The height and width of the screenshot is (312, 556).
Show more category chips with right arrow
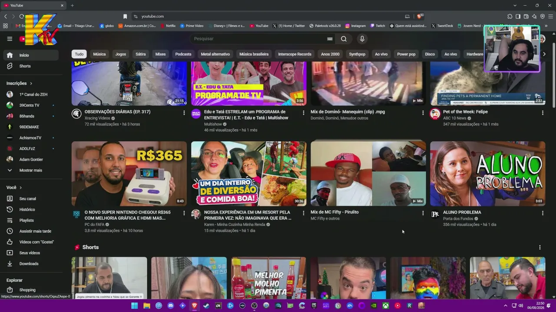tap(544, 54)
